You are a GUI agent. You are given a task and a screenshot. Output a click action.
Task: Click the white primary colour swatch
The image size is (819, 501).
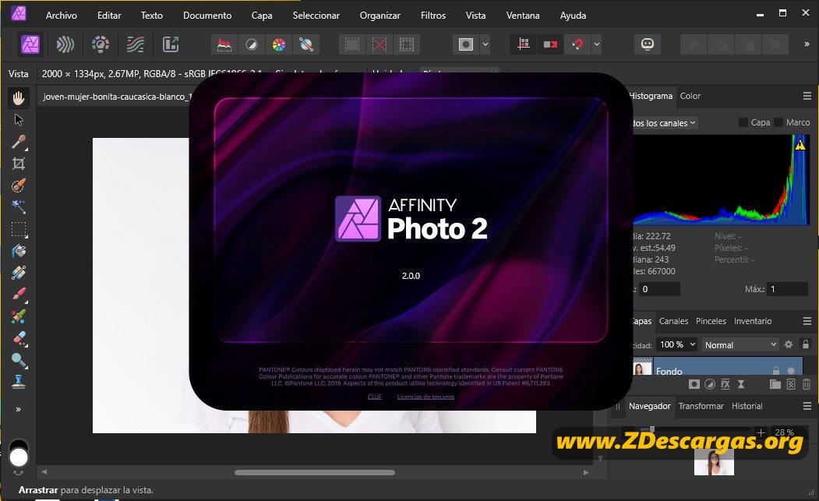pos(18,457)
